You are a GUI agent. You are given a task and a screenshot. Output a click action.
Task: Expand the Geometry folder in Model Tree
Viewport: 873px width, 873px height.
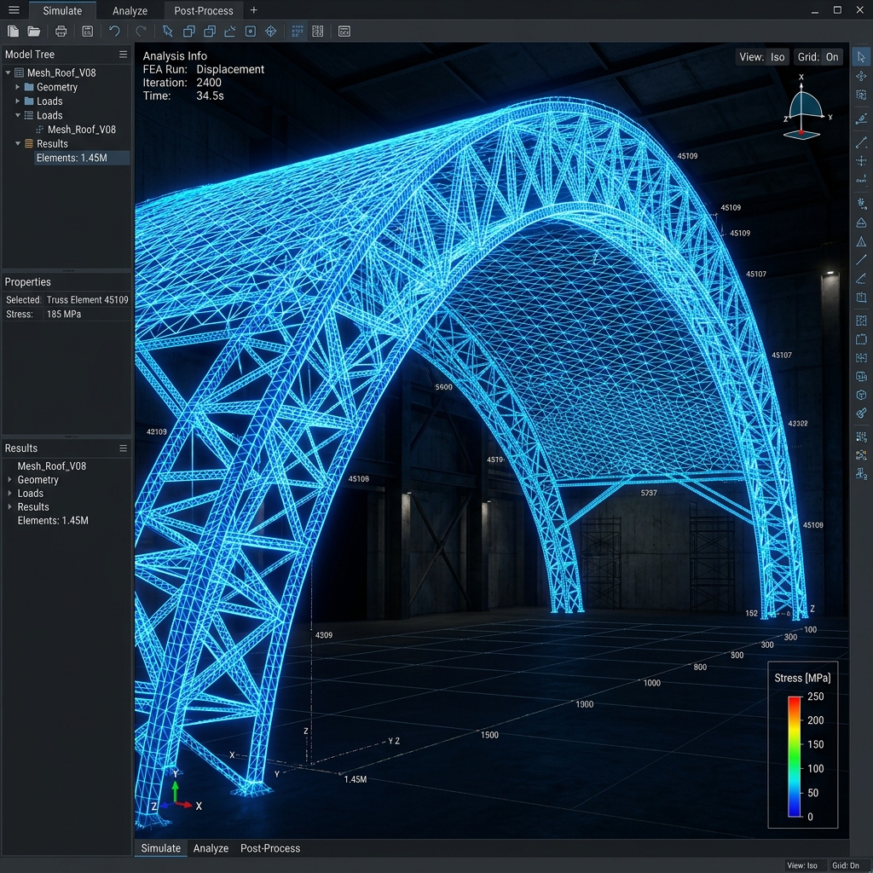(x=17, y=87)
